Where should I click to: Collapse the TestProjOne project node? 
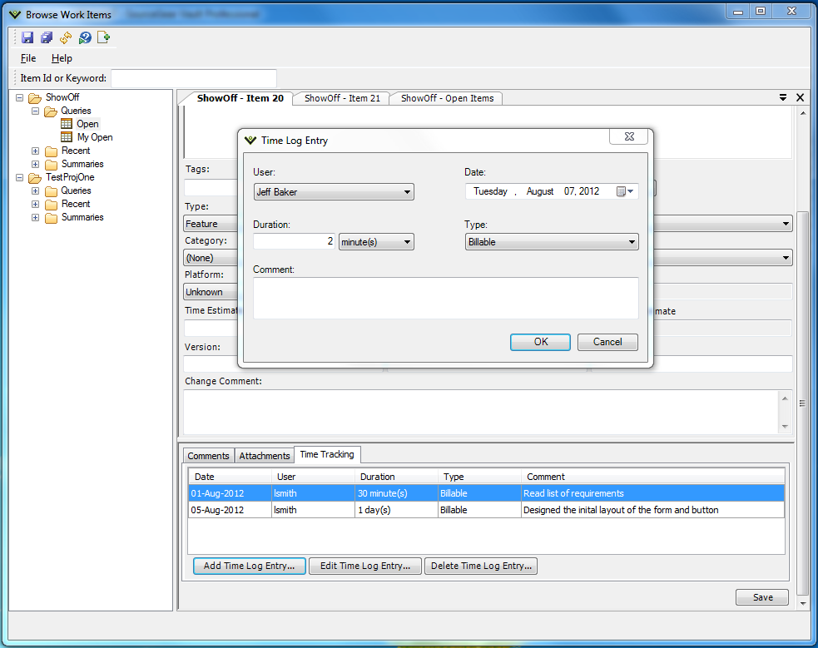20,177
